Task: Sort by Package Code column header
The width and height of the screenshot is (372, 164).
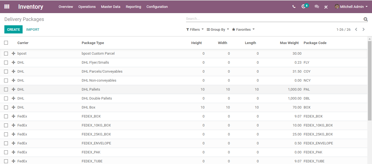Action: coord(315,43)
